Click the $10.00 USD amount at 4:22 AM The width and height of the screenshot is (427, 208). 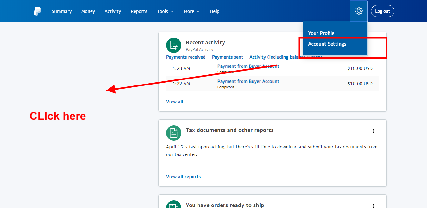click(360, 84)
